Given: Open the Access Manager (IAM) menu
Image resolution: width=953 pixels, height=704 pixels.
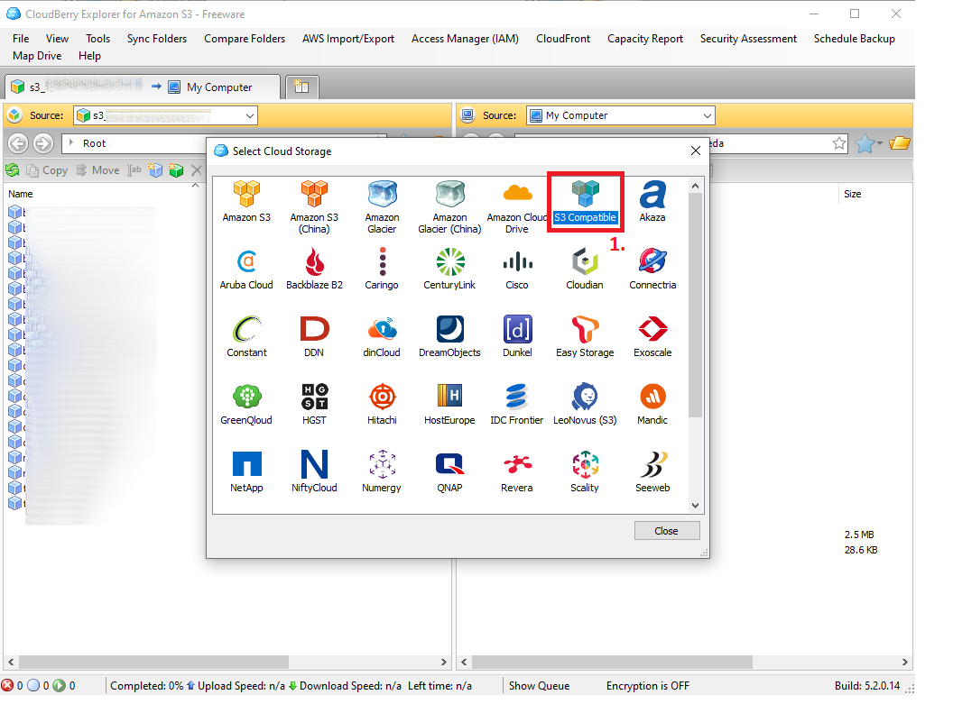Looking at the screenshot, I should [465, 39].
